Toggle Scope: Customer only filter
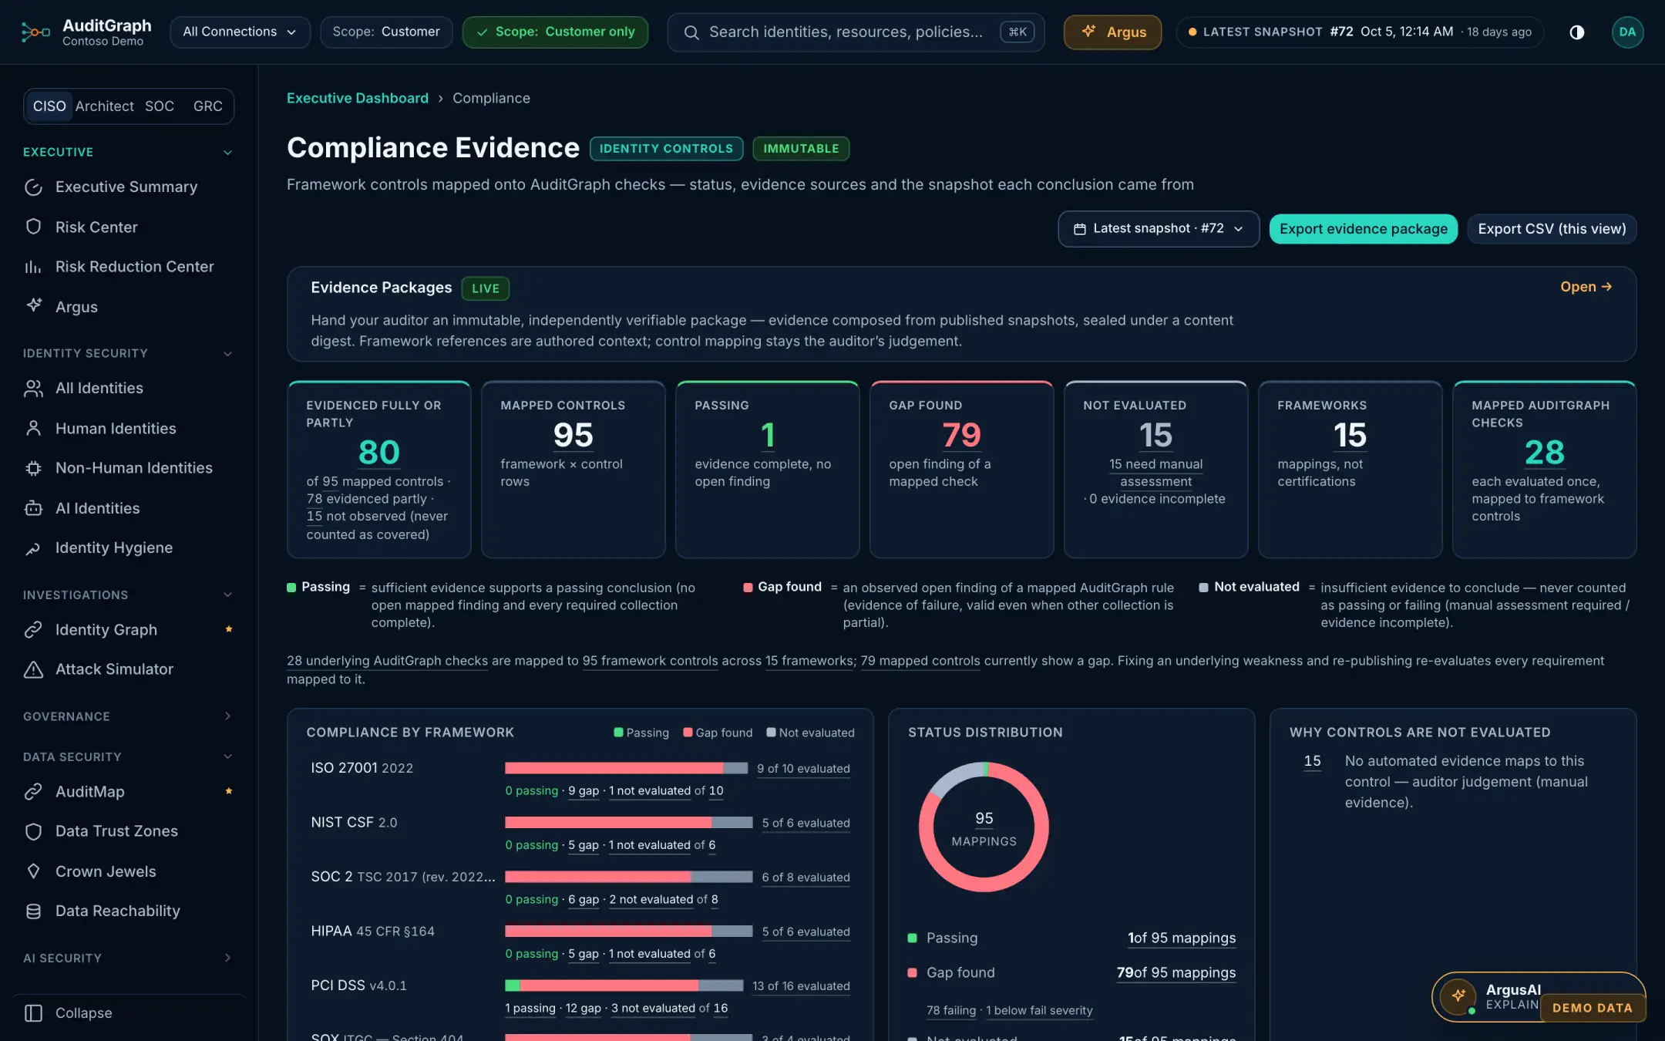 coord(555,32)
